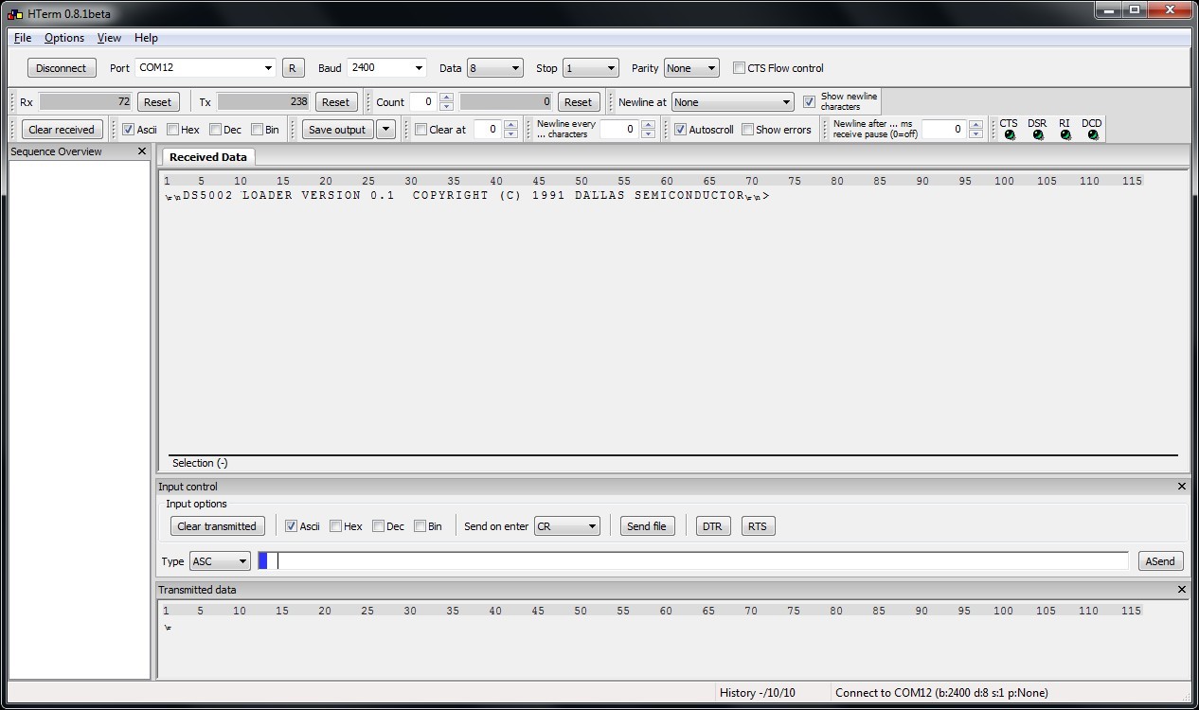Click the R port refresh button
Image resolution: width=1199 pixels, height=710 pixels.
292,68
